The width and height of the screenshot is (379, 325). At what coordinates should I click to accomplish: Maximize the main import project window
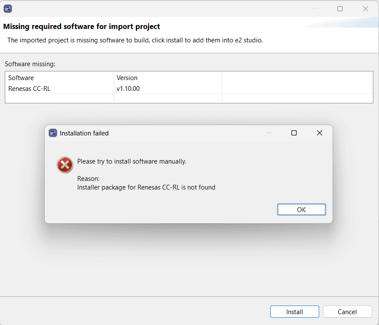[x=340, y=9]
